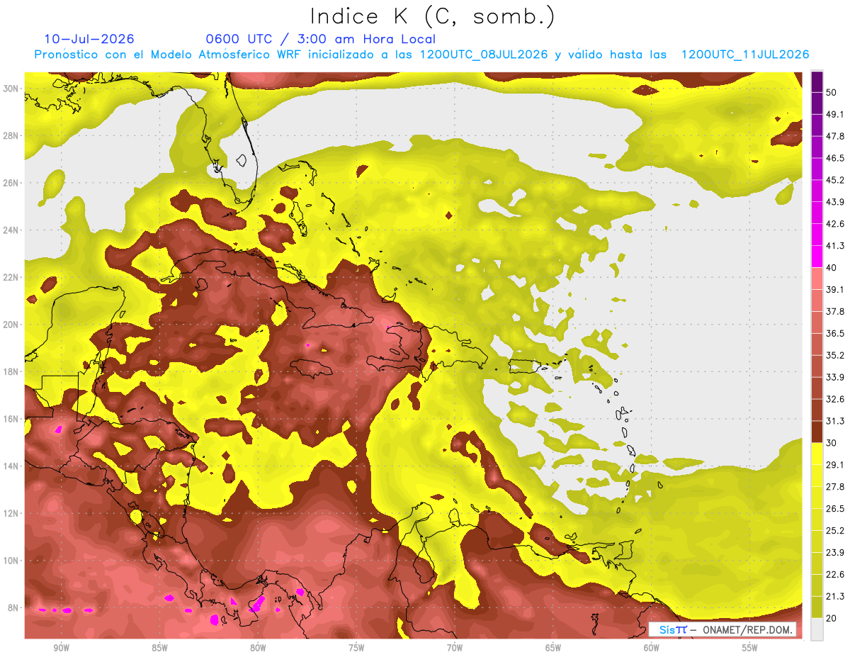Click the latitude label "12N"
This screenshot has width=850, height=657.
(10, 513)
